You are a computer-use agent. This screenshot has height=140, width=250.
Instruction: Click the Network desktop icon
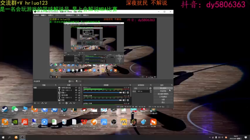143,123
